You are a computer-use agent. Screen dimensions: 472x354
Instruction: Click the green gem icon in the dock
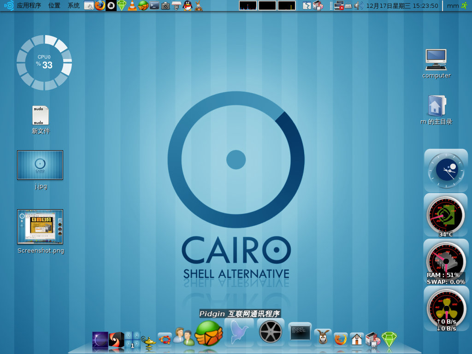click(389, 339)
